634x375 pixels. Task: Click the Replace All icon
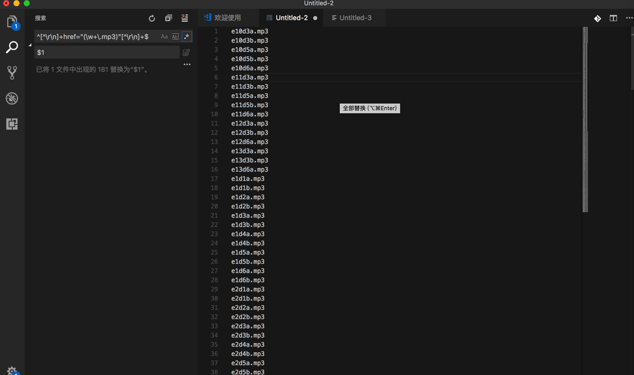click(x=186, y=52)
